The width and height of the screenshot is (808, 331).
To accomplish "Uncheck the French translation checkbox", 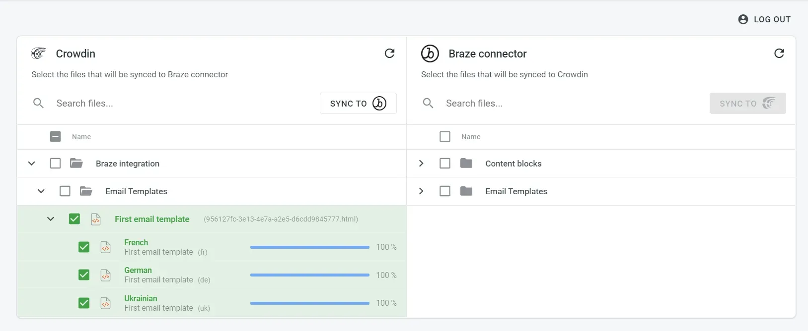I will 84,247.
